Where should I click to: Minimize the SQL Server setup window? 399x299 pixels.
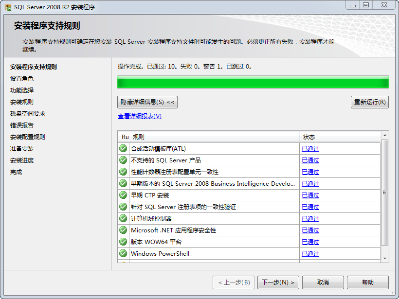353,5
